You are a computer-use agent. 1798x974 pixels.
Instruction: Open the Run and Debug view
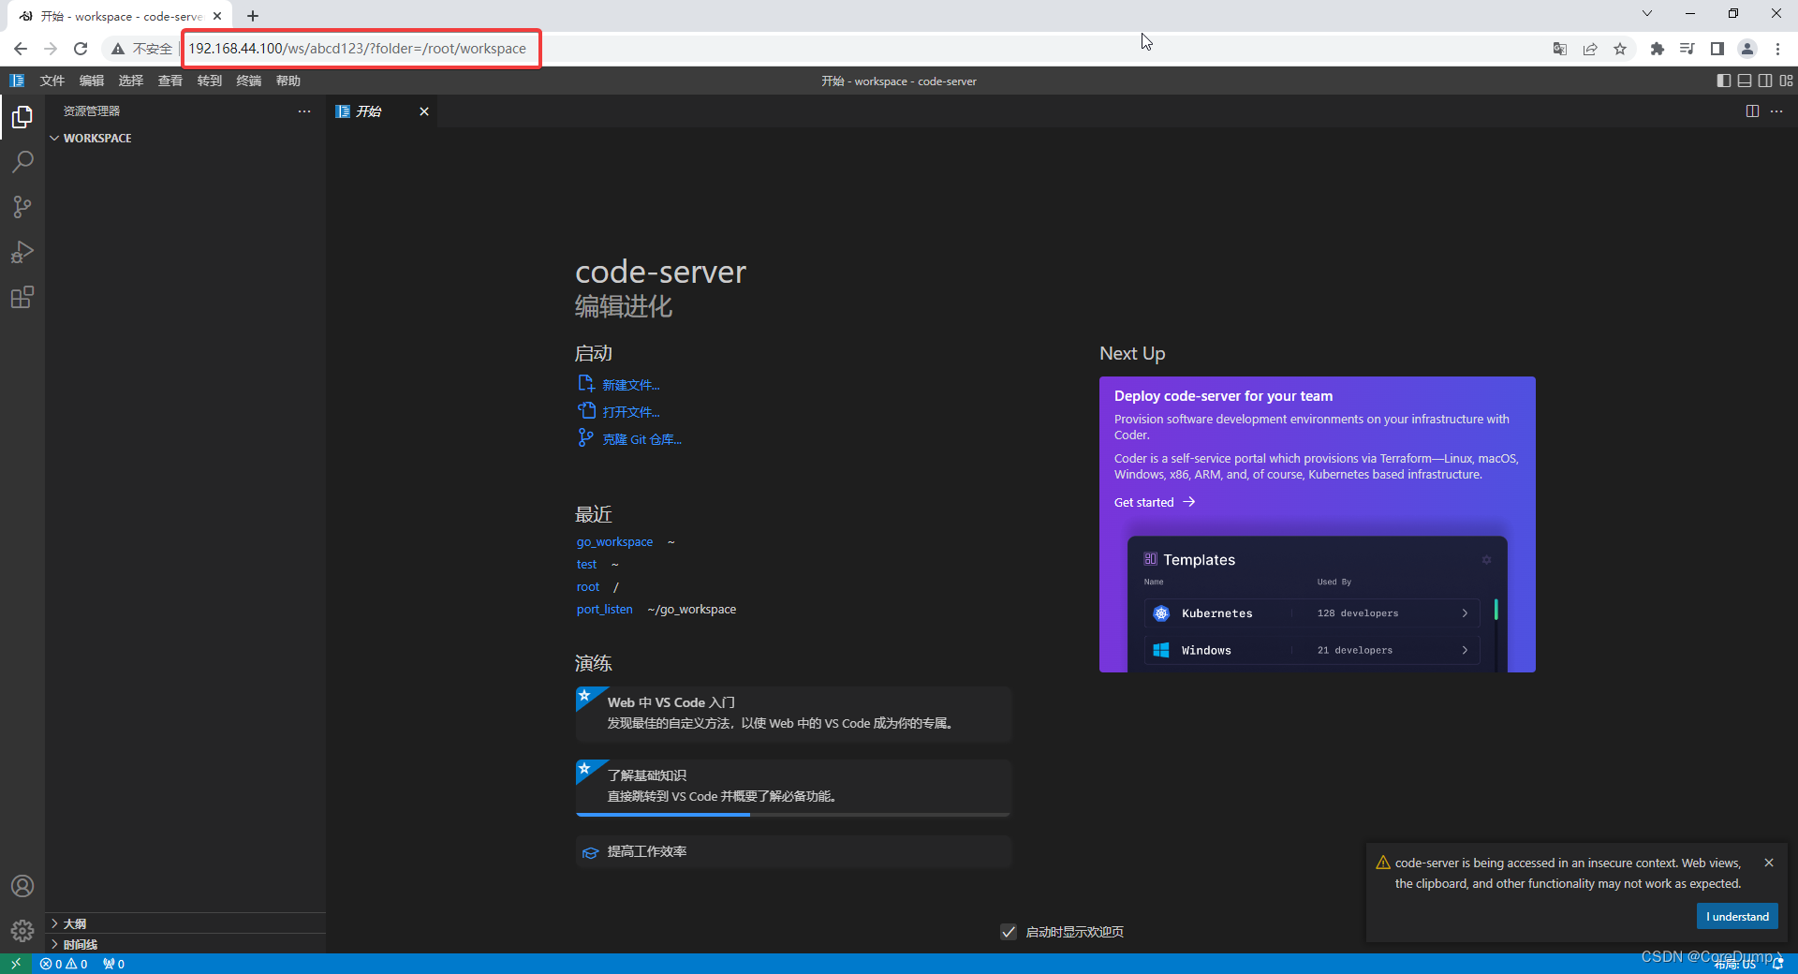pos(22,252)
